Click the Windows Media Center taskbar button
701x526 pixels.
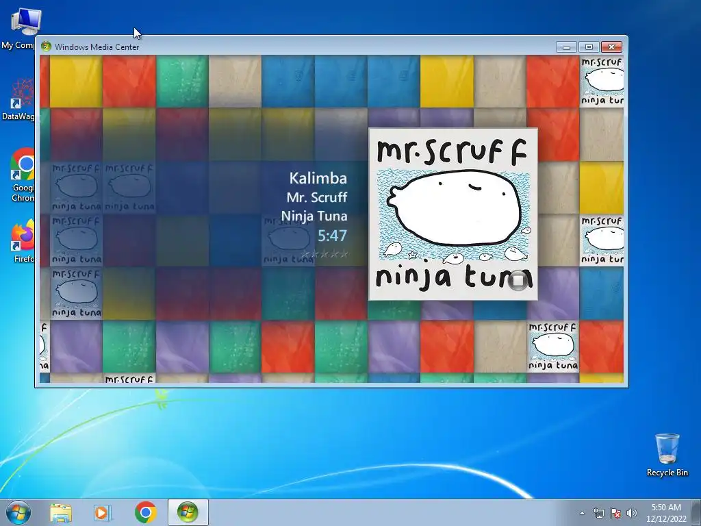tap(188, 512)
